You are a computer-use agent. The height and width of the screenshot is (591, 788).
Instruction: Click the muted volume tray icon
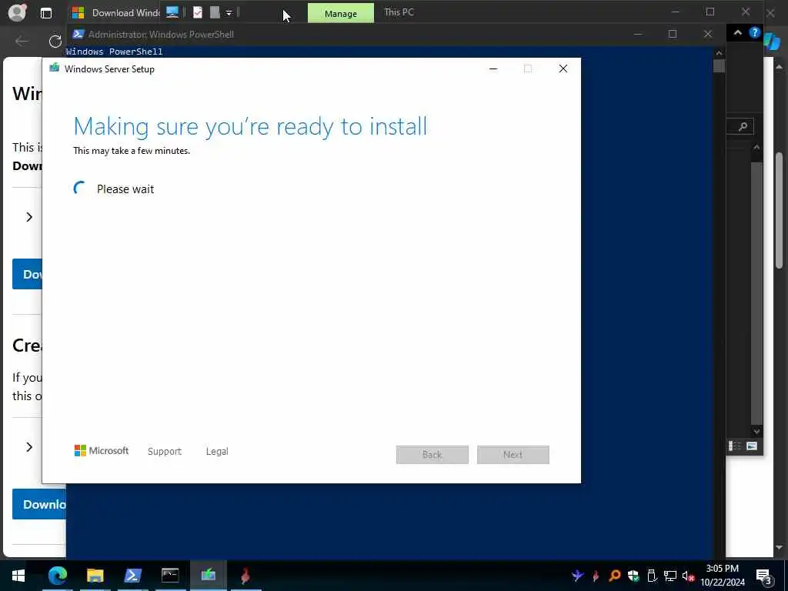pyautogui.click(x=689, y=576)
